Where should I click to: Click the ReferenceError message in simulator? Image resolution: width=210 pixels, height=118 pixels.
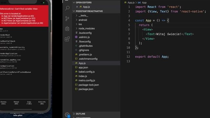click(x=19, y=9)
